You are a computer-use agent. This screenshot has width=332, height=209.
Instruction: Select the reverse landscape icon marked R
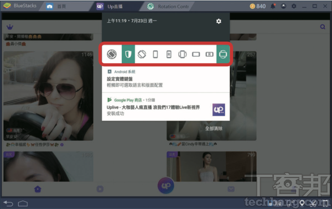(209, 54)
